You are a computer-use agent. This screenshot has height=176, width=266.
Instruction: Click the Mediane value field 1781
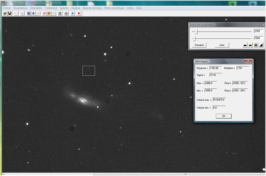(243, 68)
